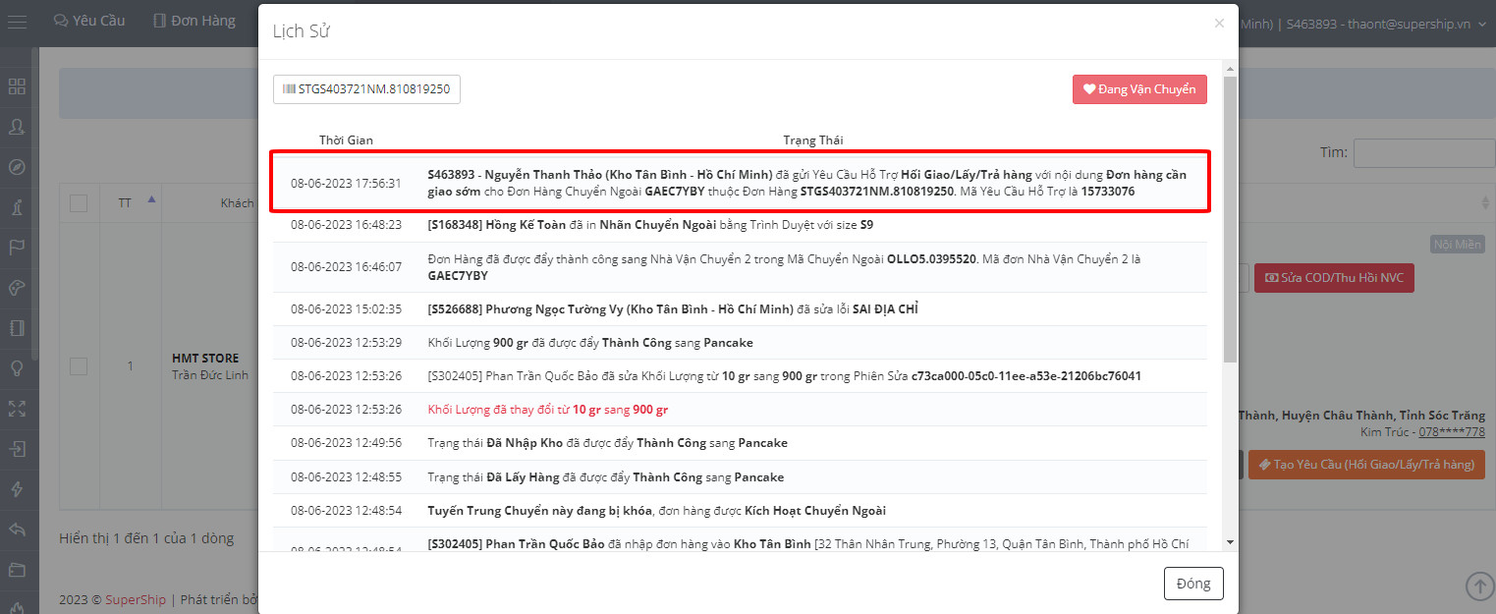Open the compass icon in the sidebar
Viewport: 1496px width, 614px height.
[17, 167]
